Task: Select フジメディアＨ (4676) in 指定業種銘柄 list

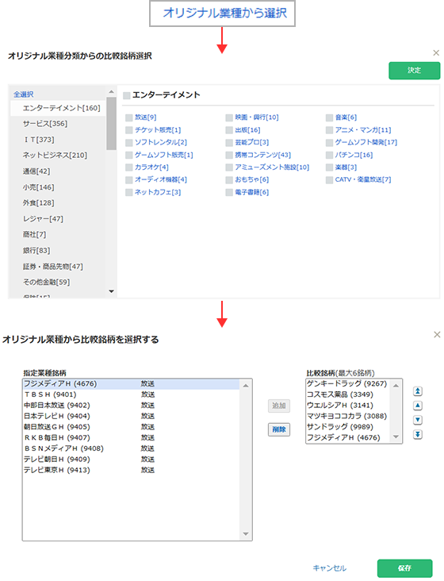Action: pyautogui.click(x=132, y=384)
